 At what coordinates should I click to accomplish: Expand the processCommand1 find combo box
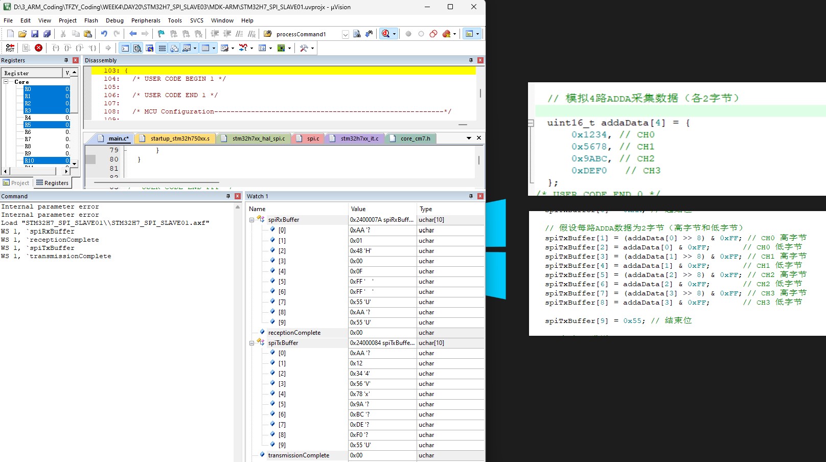[x=345, y=34]
